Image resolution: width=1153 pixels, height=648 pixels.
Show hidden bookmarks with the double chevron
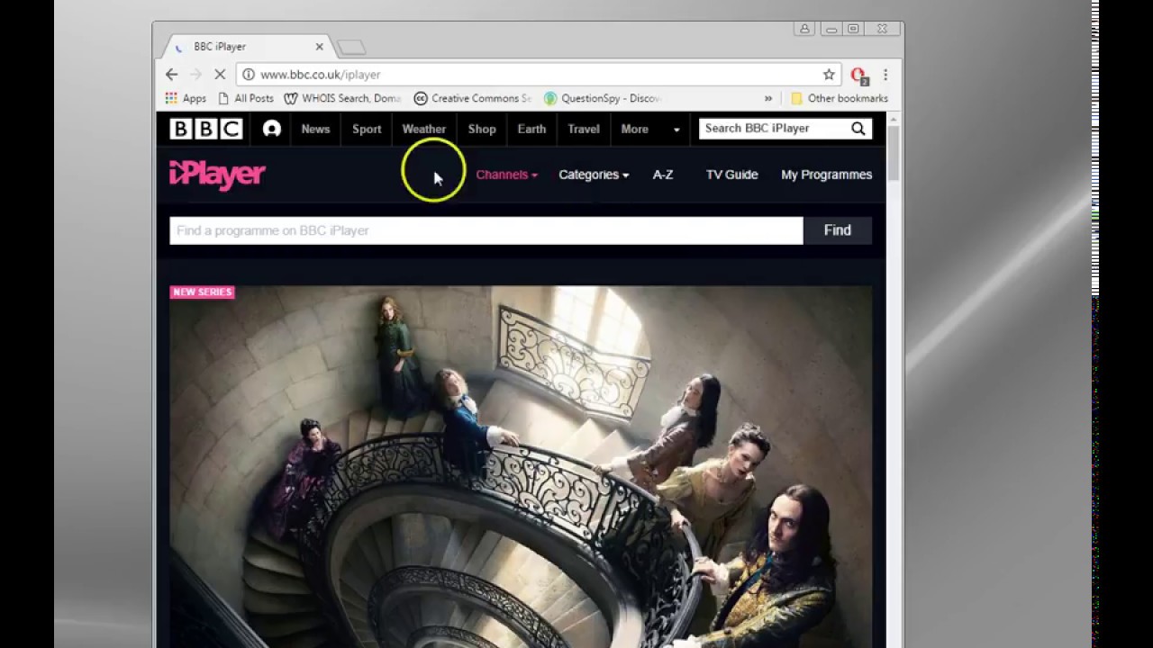pos(768,98)
